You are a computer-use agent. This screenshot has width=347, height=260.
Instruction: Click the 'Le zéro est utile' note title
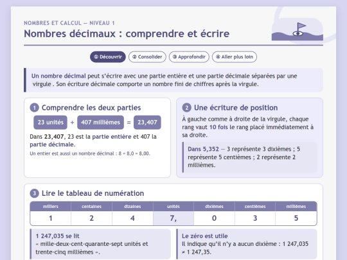205,236
